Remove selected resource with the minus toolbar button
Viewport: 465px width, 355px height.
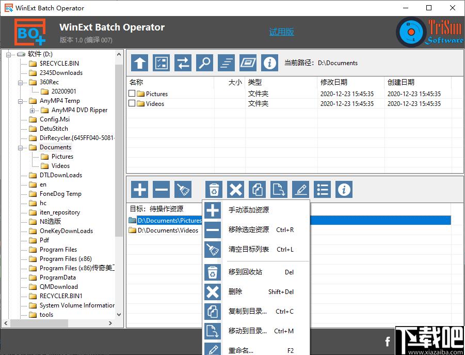[162, 189]
